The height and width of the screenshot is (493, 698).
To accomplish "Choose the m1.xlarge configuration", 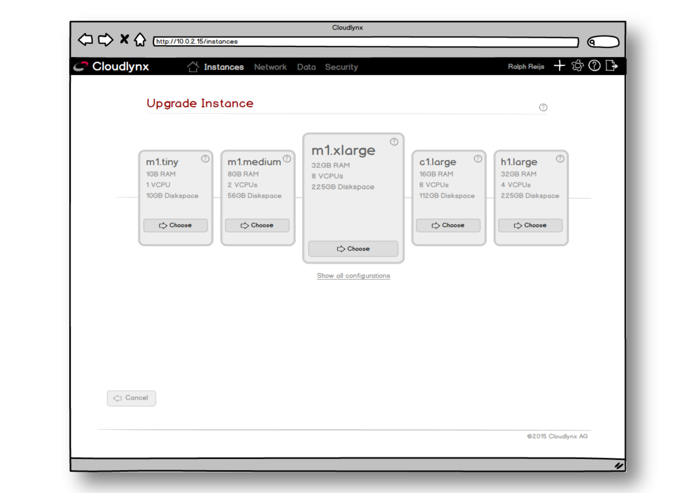I will click(x=353, y=249).
